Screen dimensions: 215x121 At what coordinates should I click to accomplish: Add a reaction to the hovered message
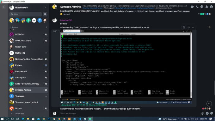(184, 27)
